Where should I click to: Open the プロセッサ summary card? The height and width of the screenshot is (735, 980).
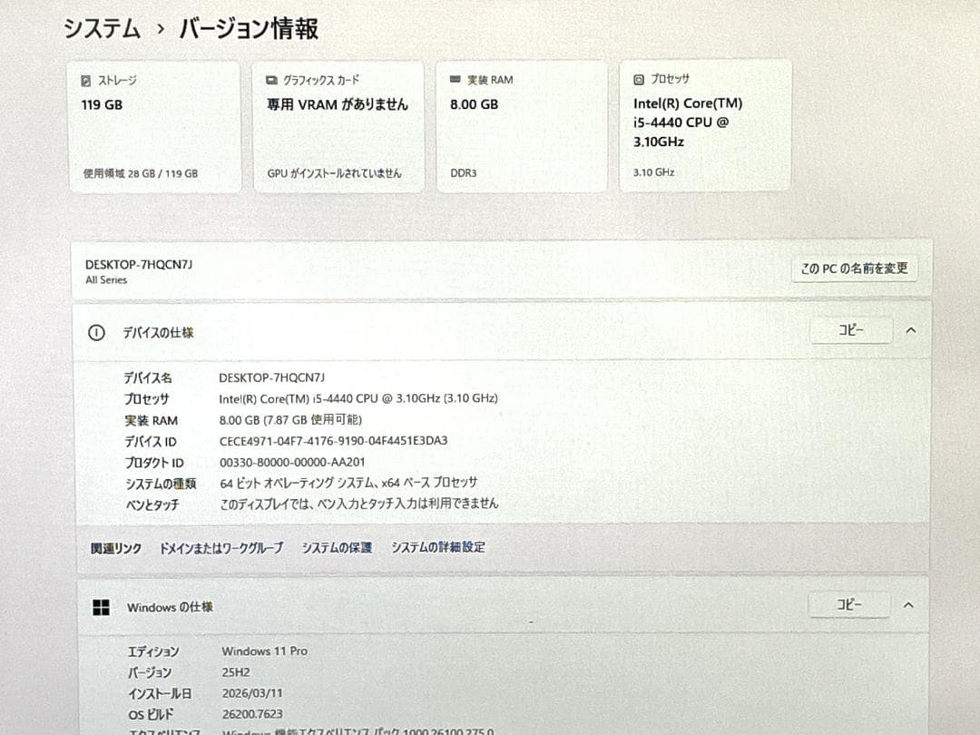pyautogui.click(x=705, y=125)
